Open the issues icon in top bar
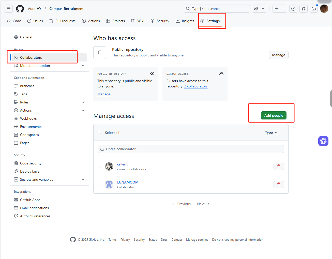Image resolution: width=332 pixels, height=259 pixels. 293,9
